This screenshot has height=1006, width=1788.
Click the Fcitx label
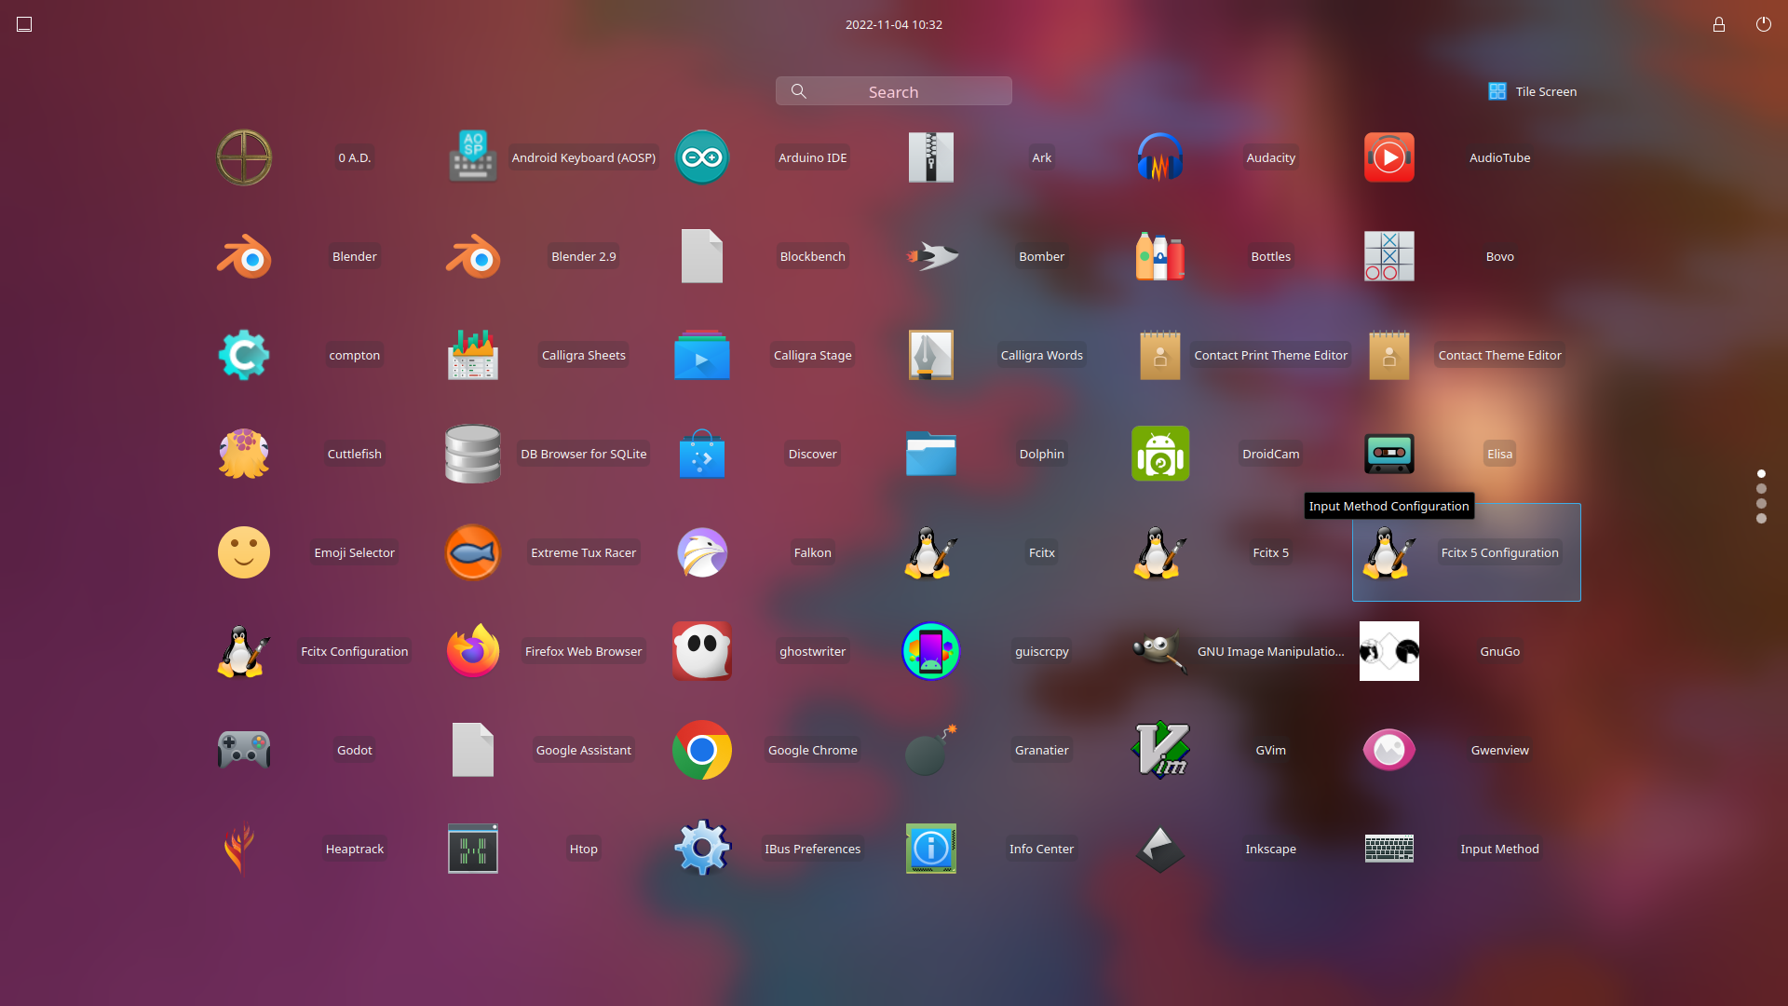tap(1042, 552)
